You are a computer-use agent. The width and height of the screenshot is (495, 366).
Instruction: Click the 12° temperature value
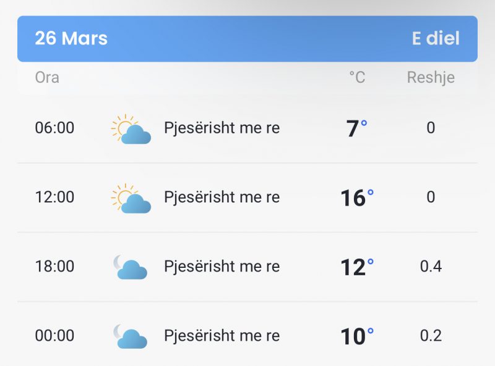(357, 267)
